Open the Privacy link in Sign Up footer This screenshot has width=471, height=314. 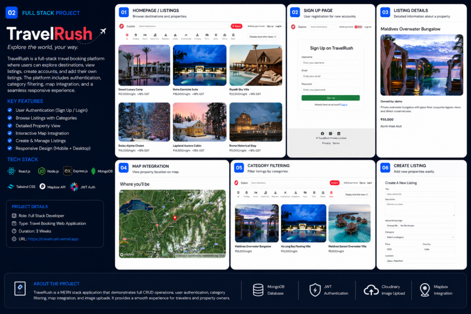pyautogui.click(x=326, y=143)
